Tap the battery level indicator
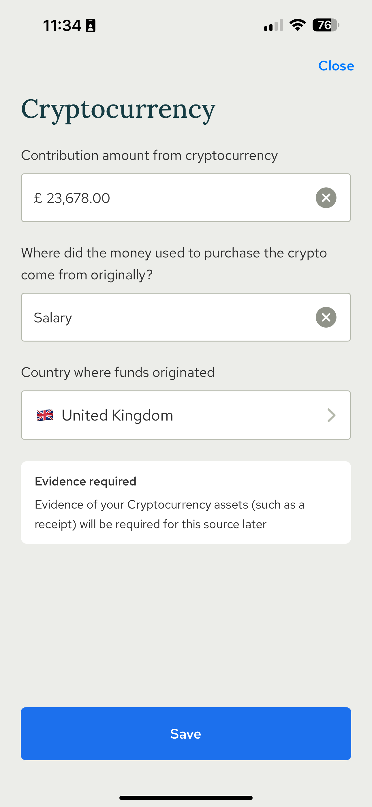The width and height of the screenshot is (372, 807). click(326, 25)
